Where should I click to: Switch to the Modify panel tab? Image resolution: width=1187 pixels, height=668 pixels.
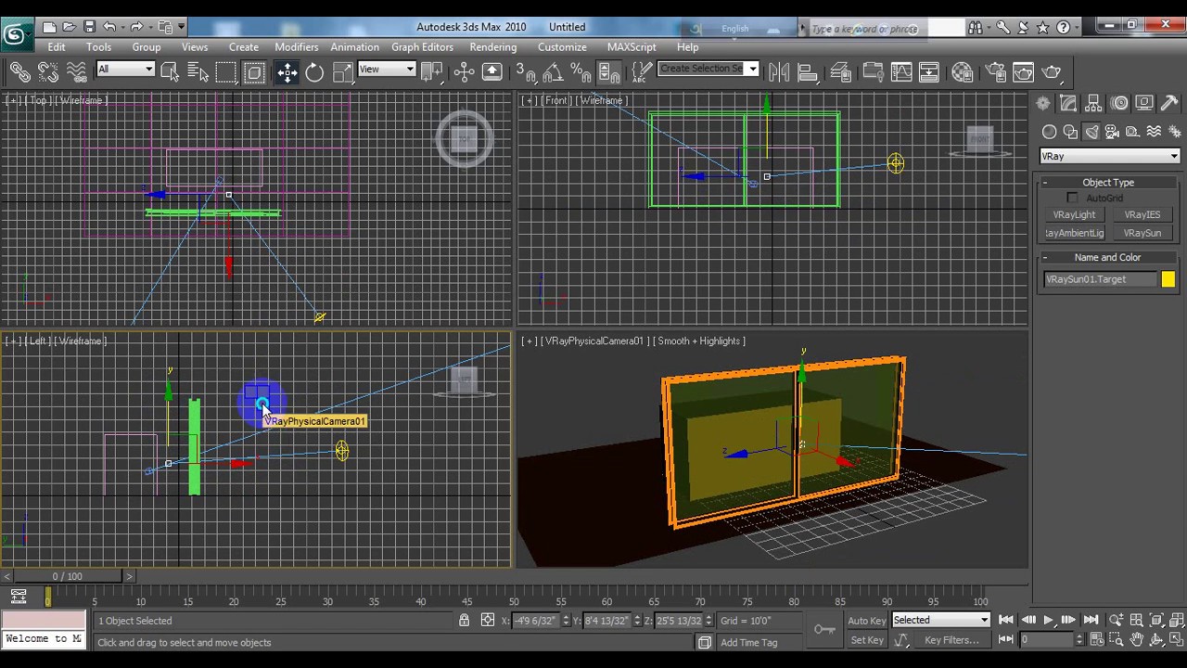point(1069,104)
